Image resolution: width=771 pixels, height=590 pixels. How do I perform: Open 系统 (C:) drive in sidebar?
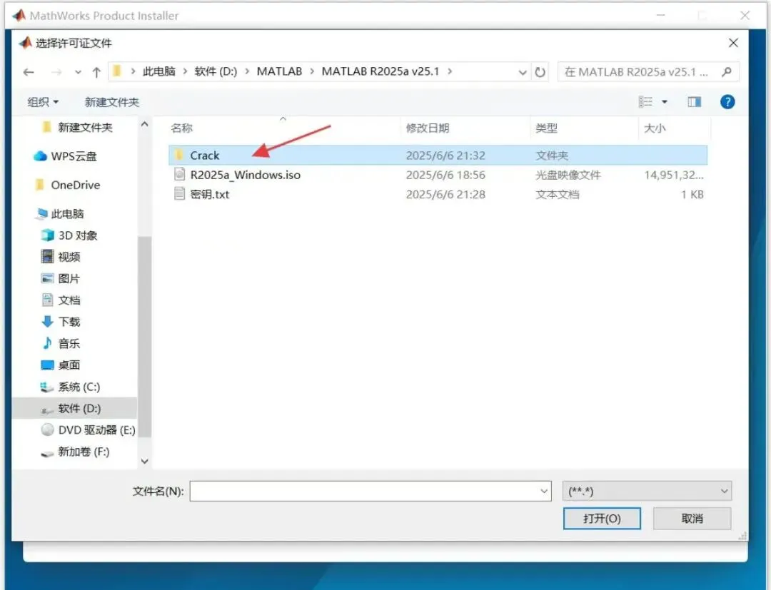(x=79, y=387)
